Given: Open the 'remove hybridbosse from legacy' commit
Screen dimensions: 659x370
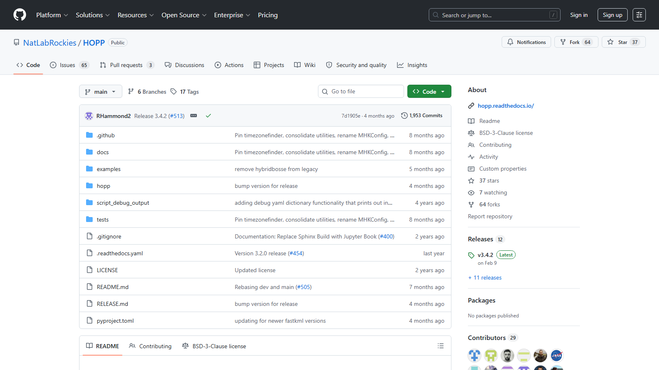Looking at the screenshot, I should click(276, 169).
